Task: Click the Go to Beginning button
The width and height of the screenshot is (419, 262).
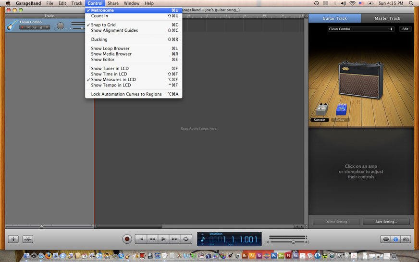Action: pos(141,239)
